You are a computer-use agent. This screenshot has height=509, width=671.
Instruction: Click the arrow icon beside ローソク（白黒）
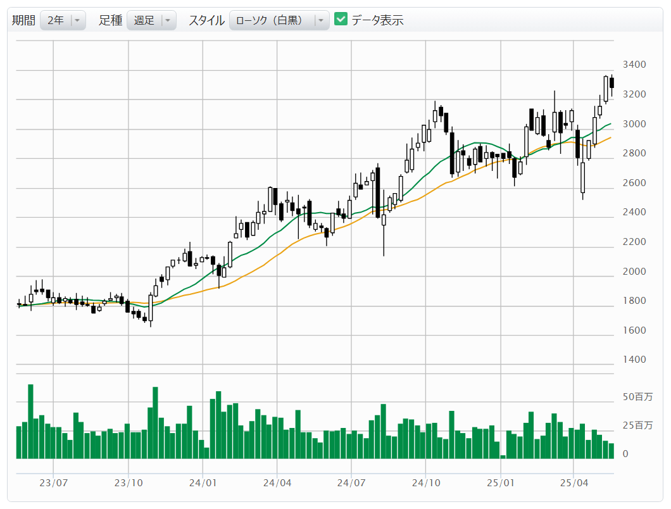click(x=322, y=20)
